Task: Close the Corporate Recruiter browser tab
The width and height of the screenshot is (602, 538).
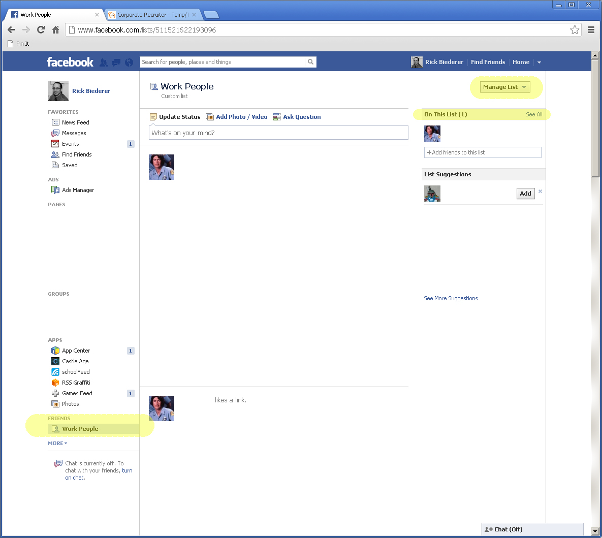Action: click(x=194, y=15)
